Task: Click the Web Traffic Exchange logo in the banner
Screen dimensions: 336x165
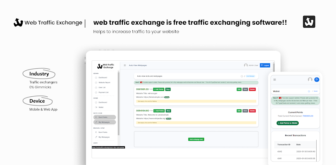Action: click(48, 23)
